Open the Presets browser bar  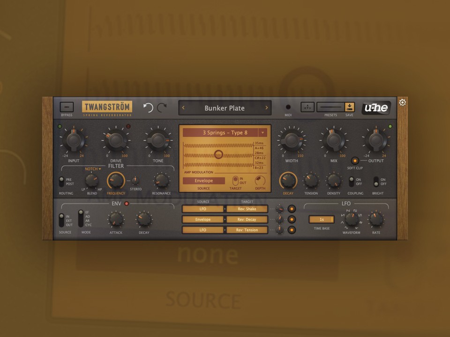(330, 107)
